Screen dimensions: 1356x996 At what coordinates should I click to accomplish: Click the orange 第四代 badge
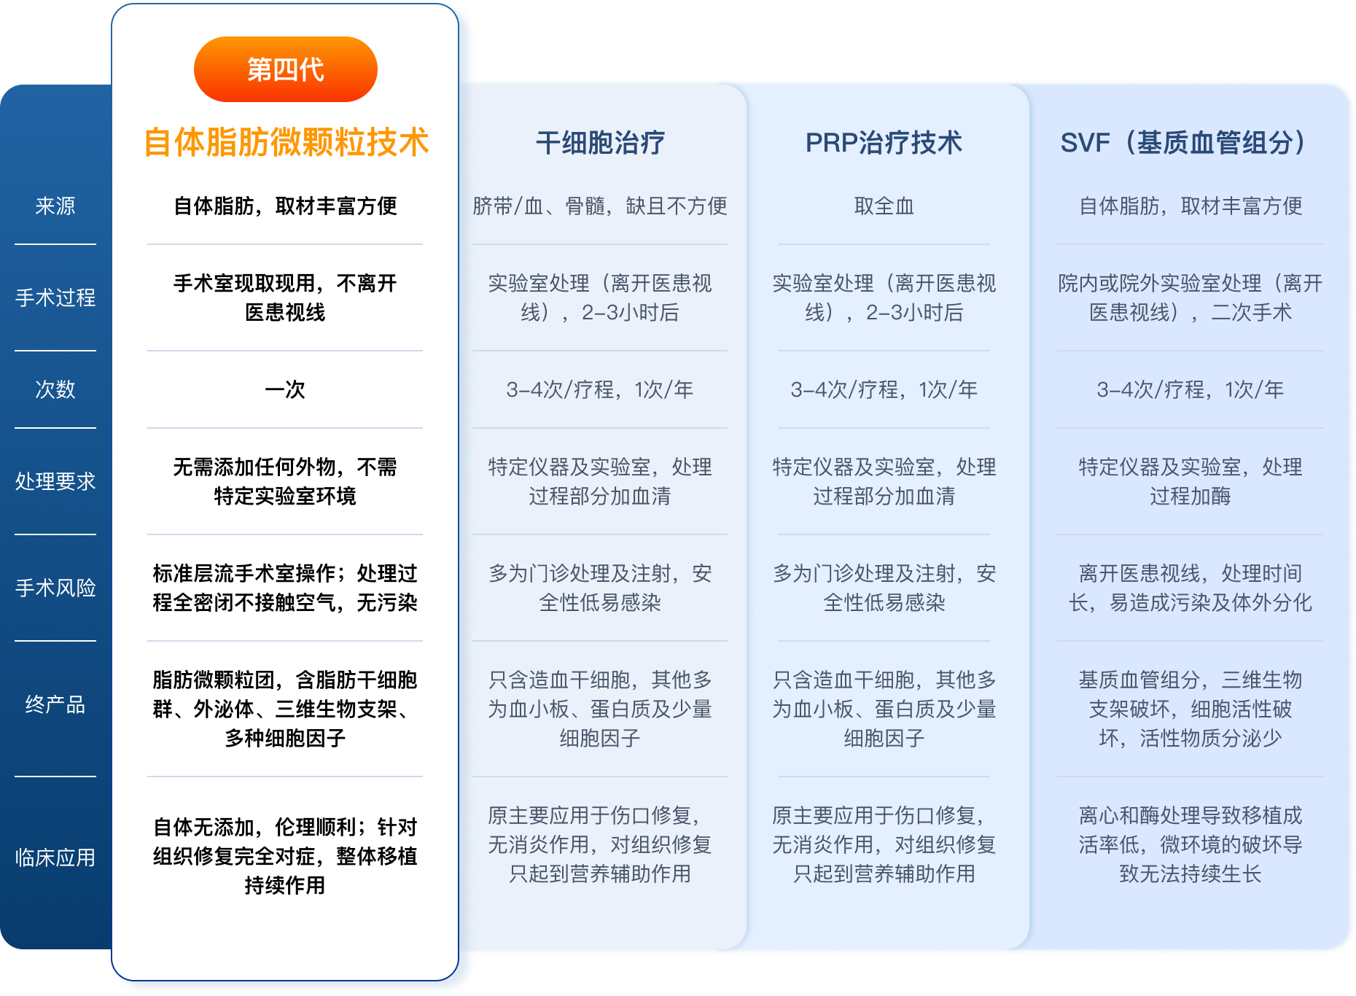click(285, 70)
